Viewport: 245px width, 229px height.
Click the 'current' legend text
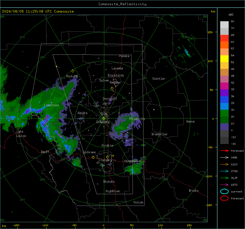(237, 192)
